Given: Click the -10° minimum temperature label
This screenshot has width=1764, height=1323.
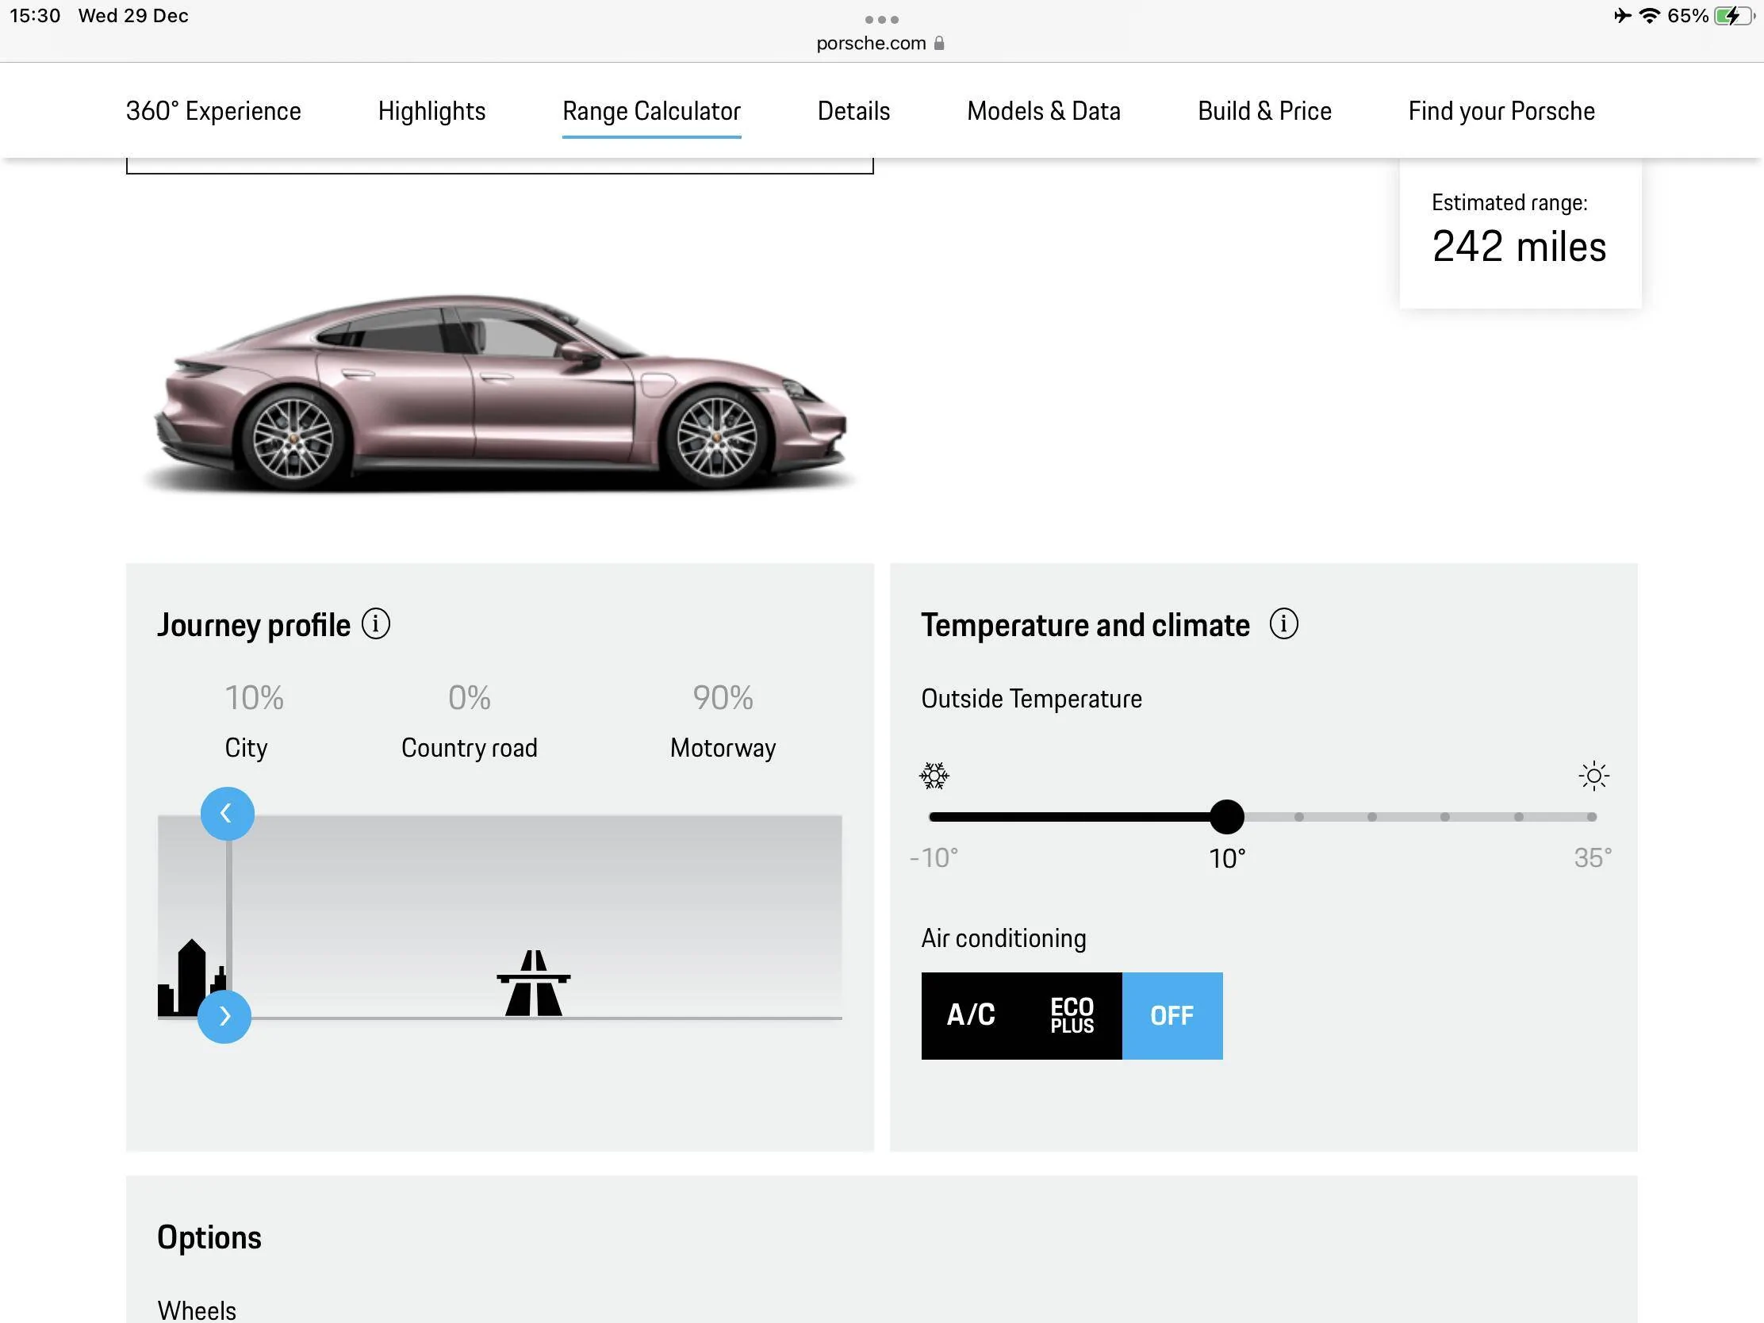Looking at the screenshot, I should click(x=933, y=858).
